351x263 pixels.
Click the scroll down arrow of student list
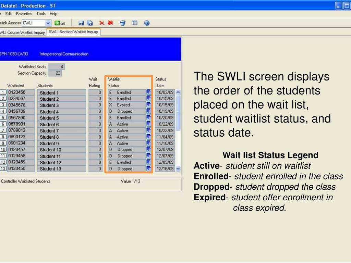[x=178, y=169]
